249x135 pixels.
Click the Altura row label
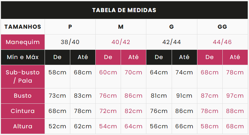coord(23,126)
